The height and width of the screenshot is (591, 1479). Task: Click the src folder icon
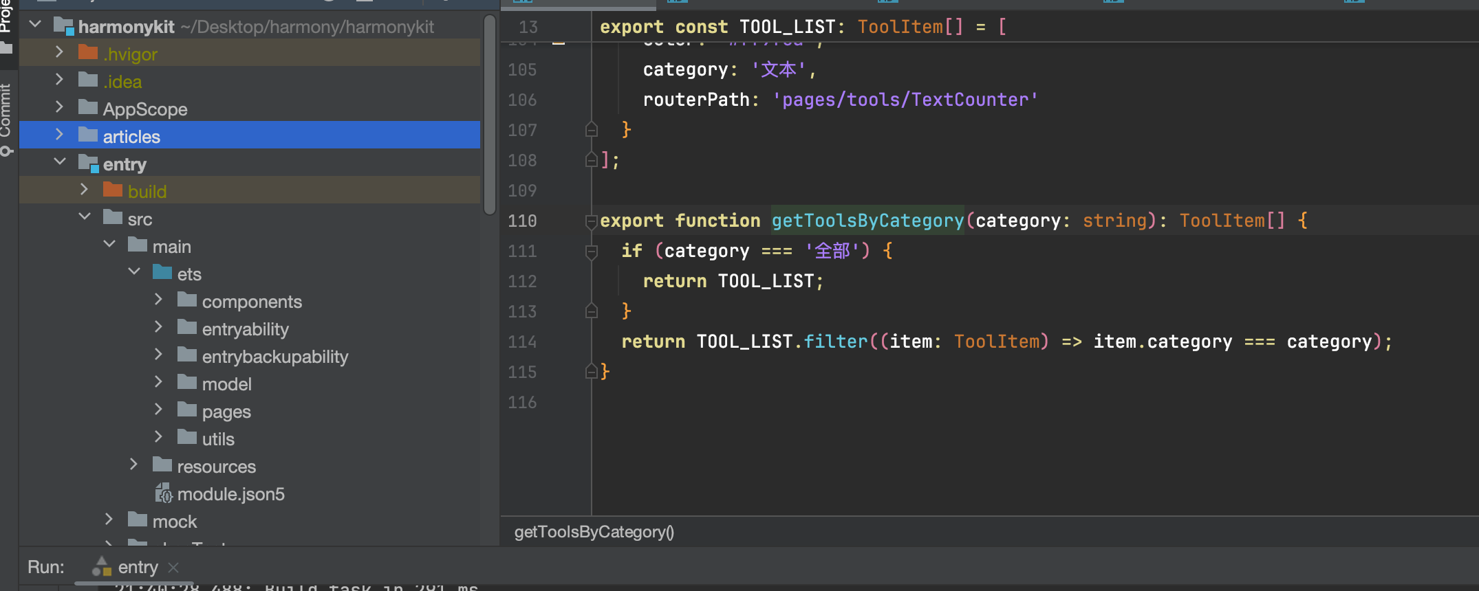pyautogui.click(x=113, y=217)
